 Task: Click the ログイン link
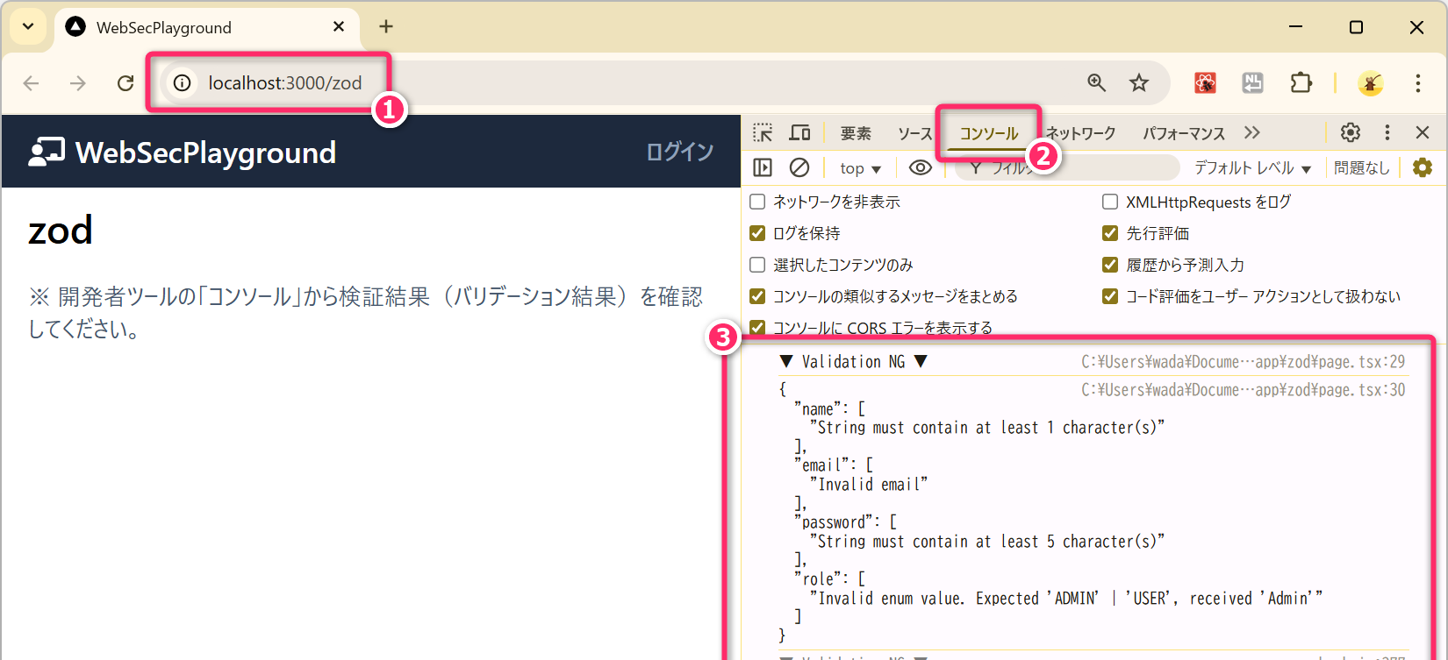coord(679,152)
